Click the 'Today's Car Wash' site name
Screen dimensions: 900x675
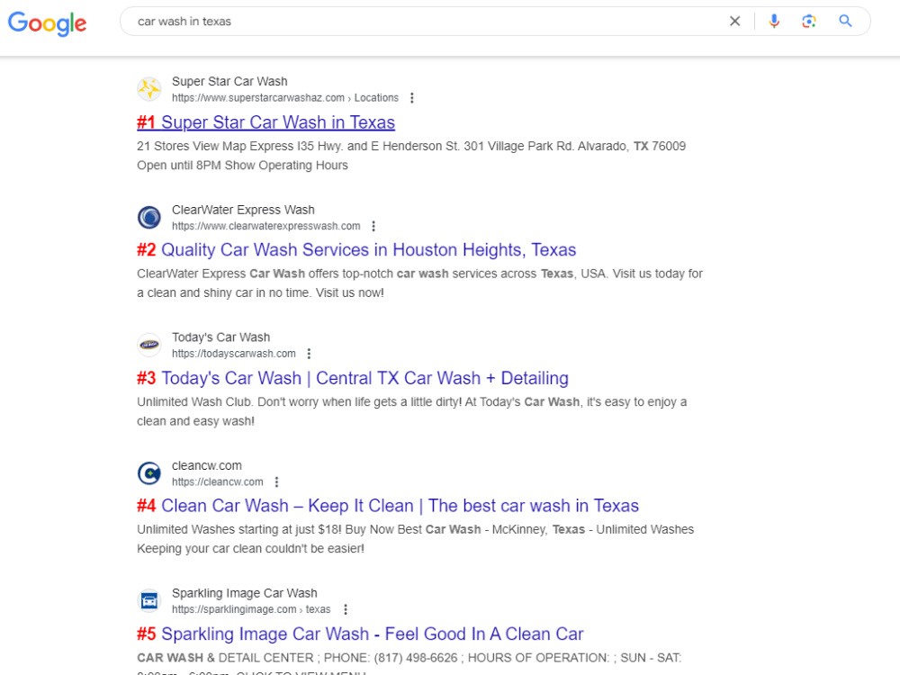(221, 337)
